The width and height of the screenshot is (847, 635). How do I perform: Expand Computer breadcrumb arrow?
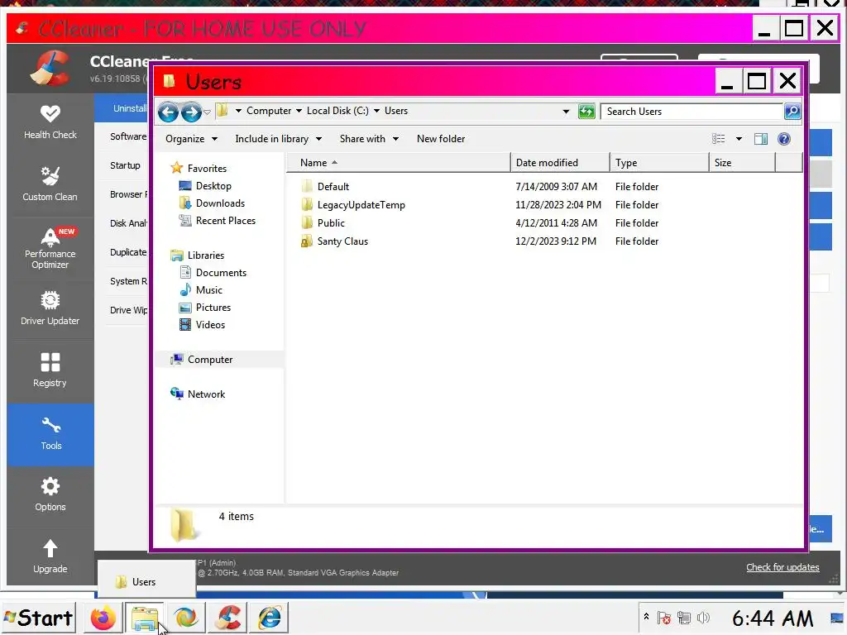(x=299, y=111)
